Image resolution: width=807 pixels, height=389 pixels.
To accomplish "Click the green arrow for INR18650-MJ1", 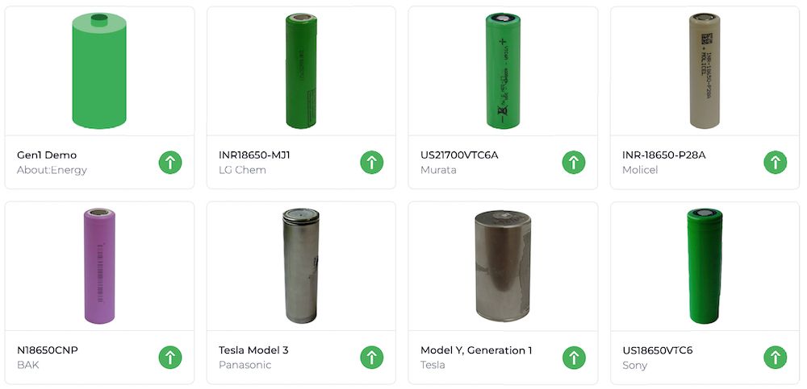I will click(371, 163).
